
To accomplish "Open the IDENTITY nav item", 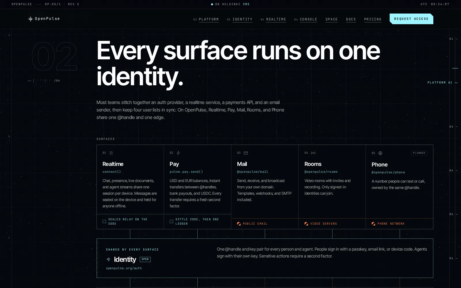I will tap(242, 19).
